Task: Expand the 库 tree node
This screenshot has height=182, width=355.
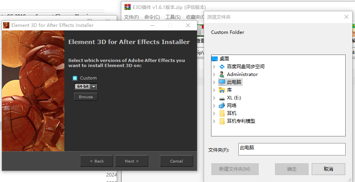Action: [214, 90]
